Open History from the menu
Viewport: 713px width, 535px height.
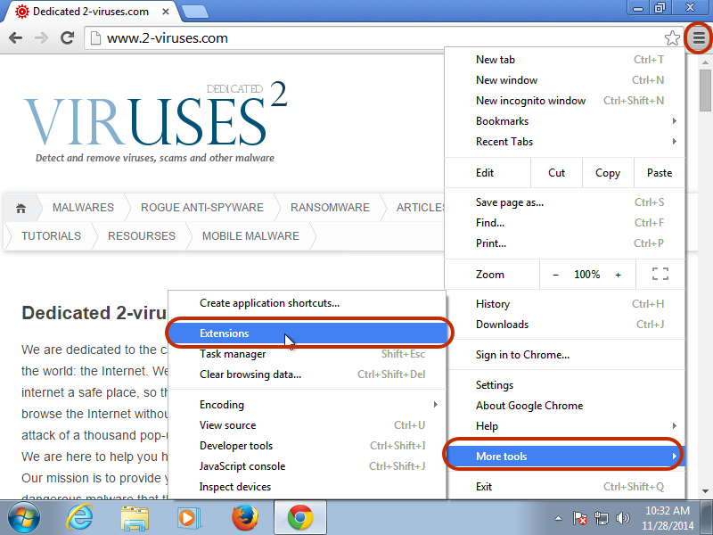[565, 304]
